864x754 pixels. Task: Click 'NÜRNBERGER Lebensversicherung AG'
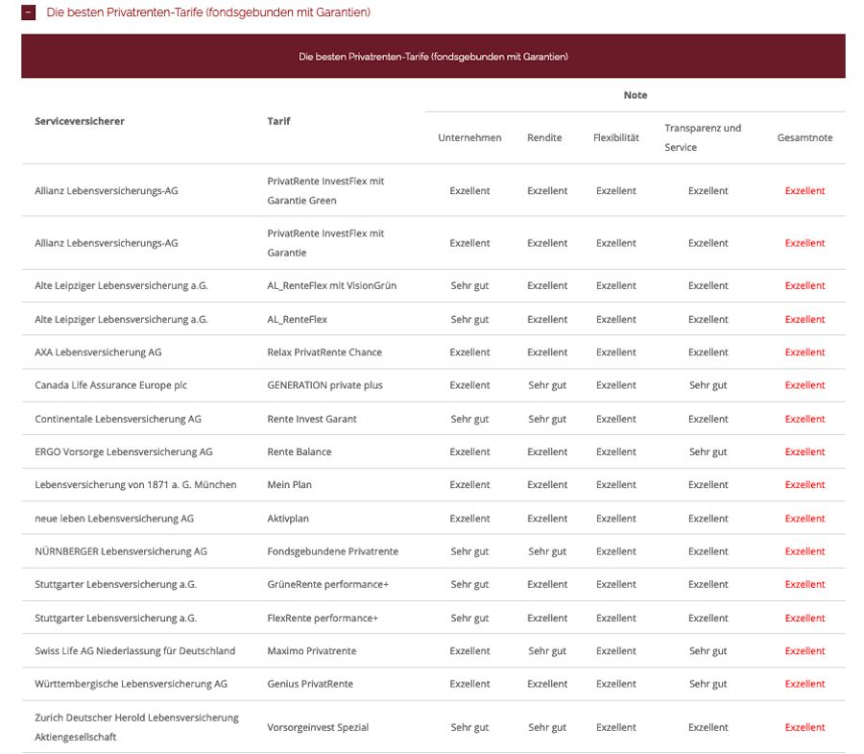pyautogui.click(x=121, y=551)
